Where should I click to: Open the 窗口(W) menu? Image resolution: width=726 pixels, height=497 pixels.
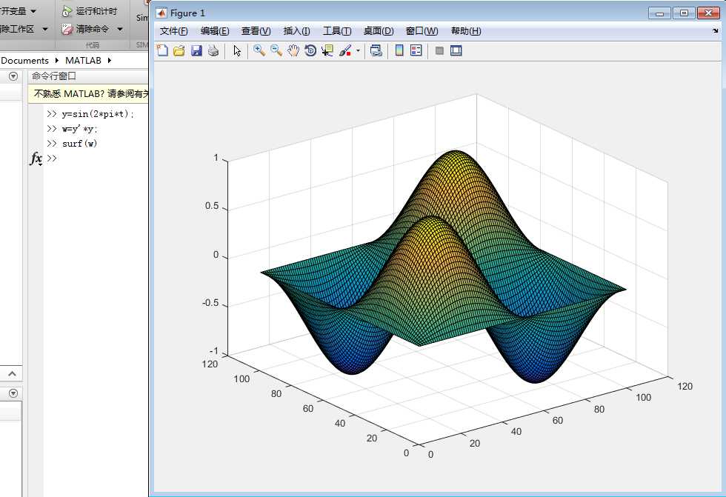click(x=422, y=31)
